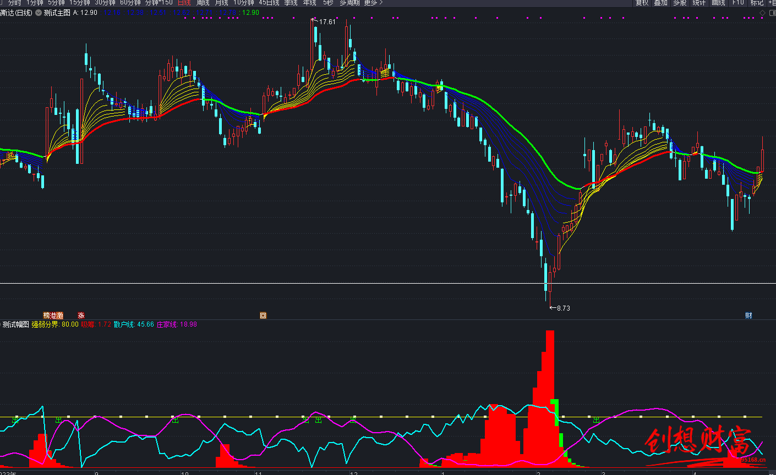
Task: Expand the 更多 periods menu
Action: (x=373, y=3)
